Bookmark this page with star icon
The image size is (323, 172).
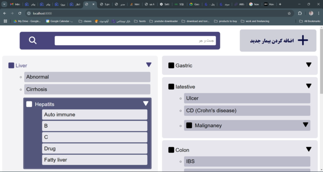pos(289,14)
